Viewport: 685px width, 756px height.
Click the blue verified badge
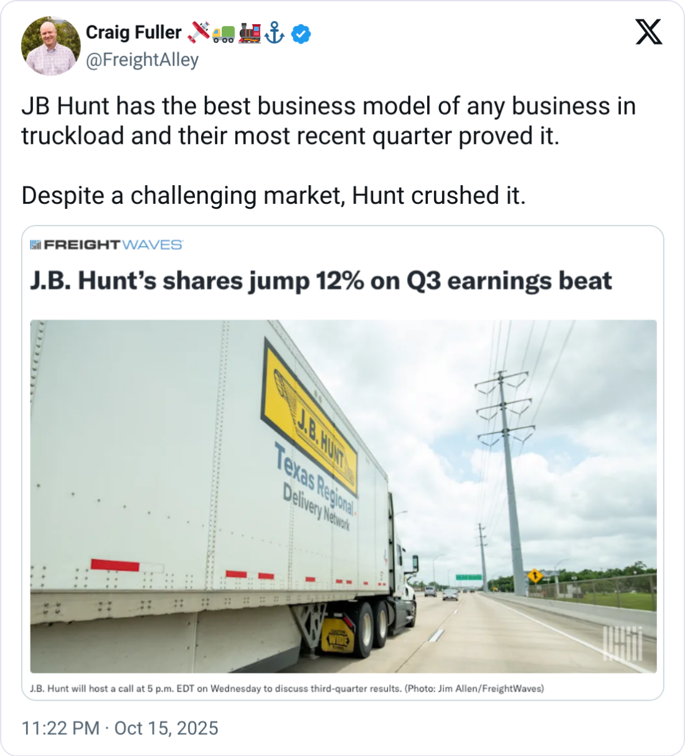click(x=301, y=34)
